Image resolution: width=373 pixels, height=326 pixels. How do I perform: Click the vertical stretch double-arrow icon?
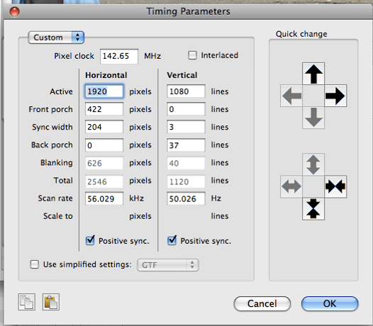point(313,164)
